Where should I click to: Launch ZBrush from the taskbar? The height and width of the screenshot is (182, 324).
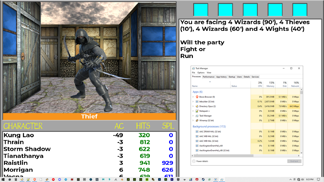116,179
